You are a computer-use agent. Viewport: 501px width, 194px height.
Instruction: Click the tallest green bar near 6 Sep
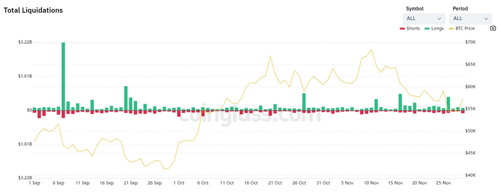pyautogui.click(x=63, y=76)
